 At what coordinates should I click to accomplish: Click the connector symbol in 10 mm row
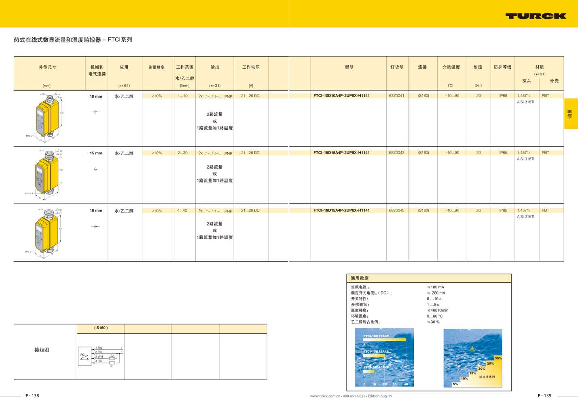[95, 112]
